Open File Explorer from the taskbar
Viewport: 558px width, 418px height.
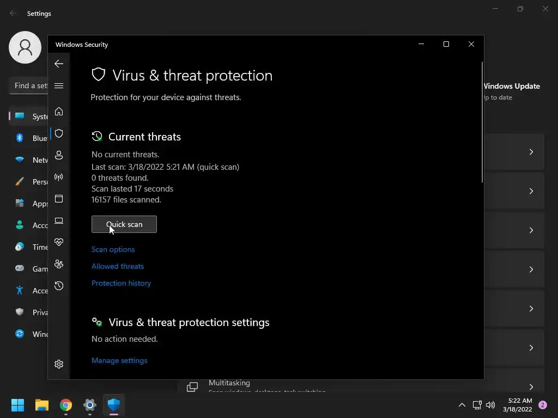coord(41,405)
